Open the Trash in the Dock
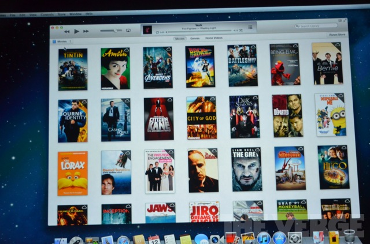Image resolution: width=370 pixels, height=244 pixels. point(349,237)
